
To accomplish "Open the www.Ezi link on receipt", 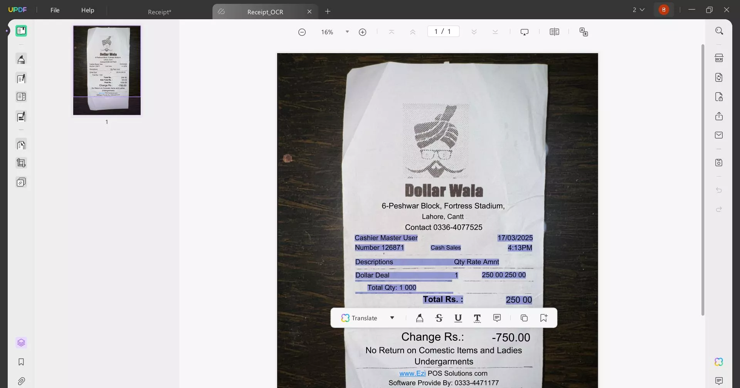I will pos(412,373).
